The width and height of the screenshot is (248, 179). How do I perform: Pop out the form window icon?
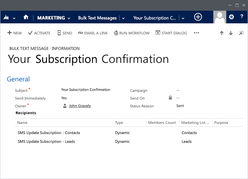point(241,33)
